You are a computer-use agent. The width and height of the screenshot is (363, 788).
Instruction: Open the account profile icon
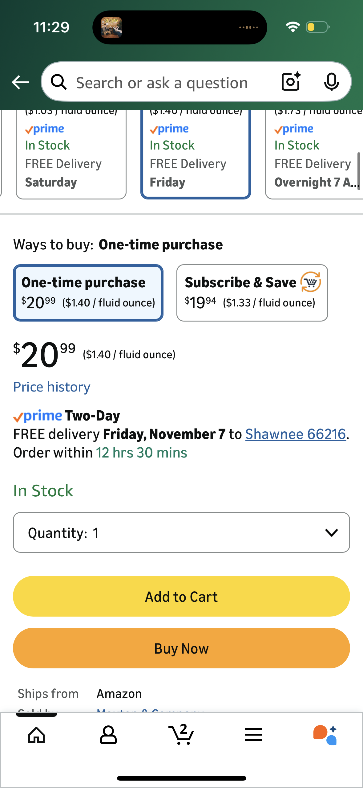pos(108,735)
